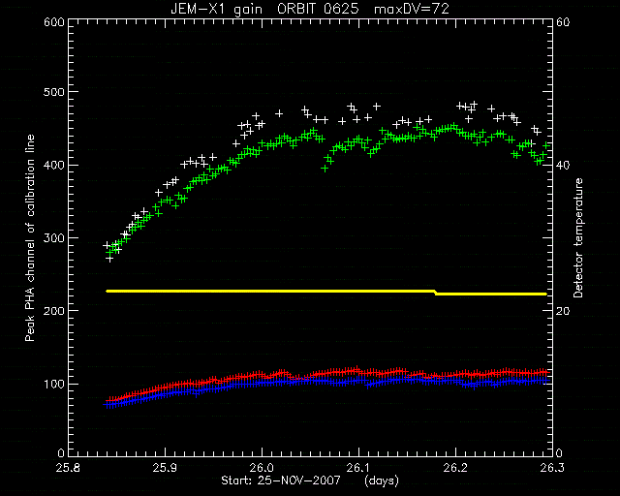Screen dimensions: 620x496
Task: Click the 600 tick label on left axis
Action: coord(54,22)
